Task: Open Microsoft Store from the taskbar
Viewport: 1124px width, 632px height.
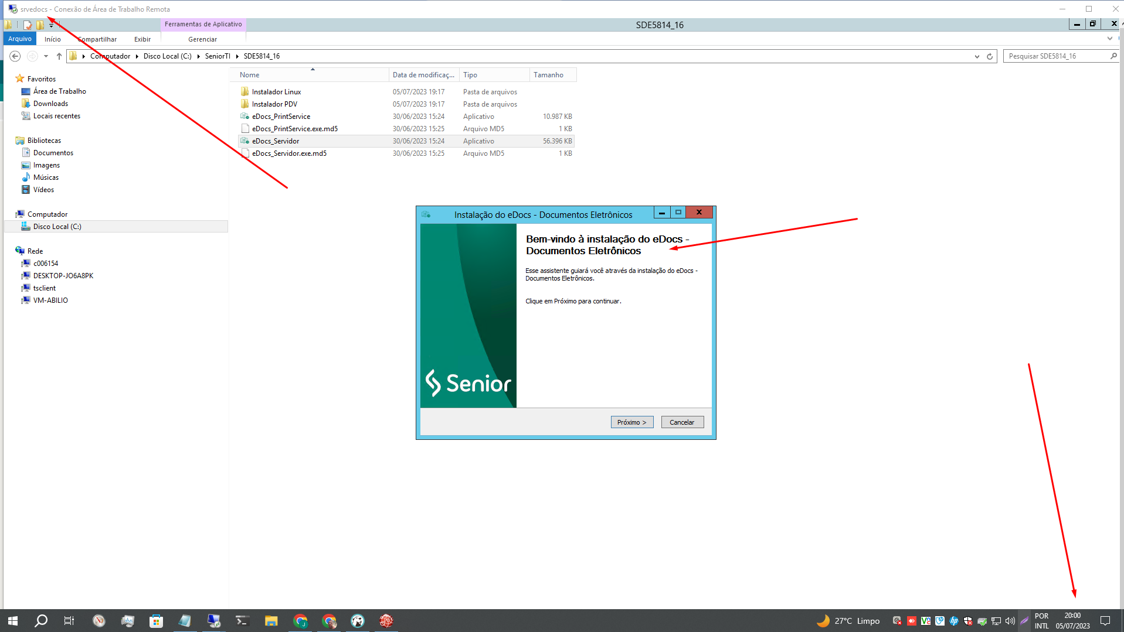Action: (156, 621)
